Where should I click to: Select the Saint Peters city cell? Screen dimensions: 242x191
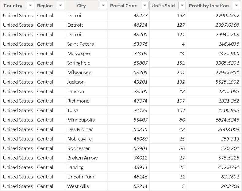pyautogui.click(x=81, y=44)
